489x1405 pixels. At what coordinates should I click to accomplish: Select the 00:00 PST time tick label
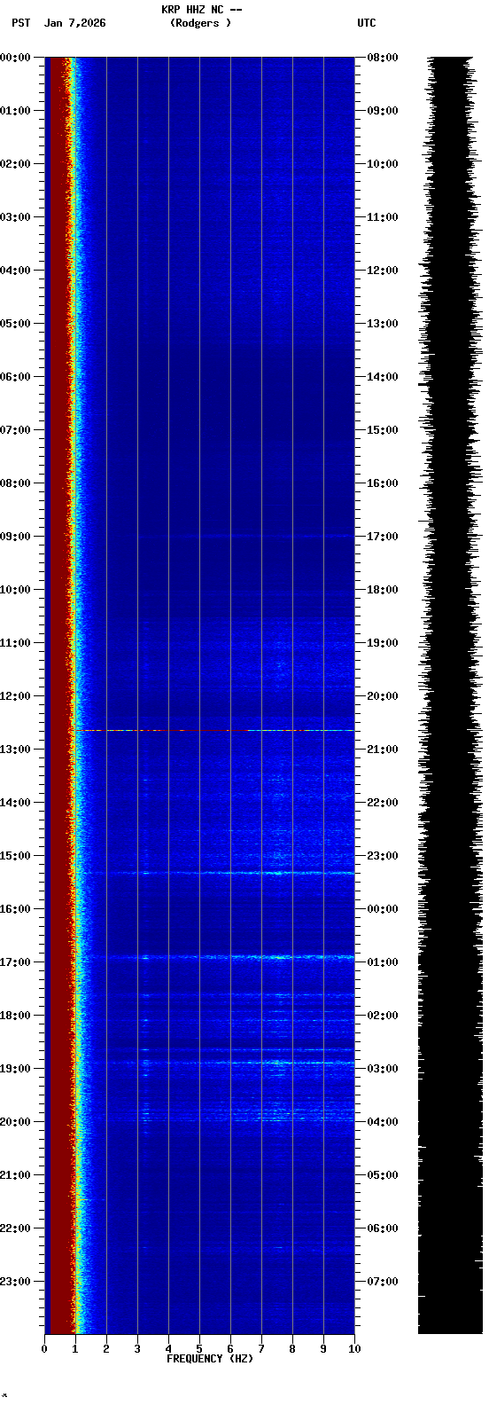[15, 58]
